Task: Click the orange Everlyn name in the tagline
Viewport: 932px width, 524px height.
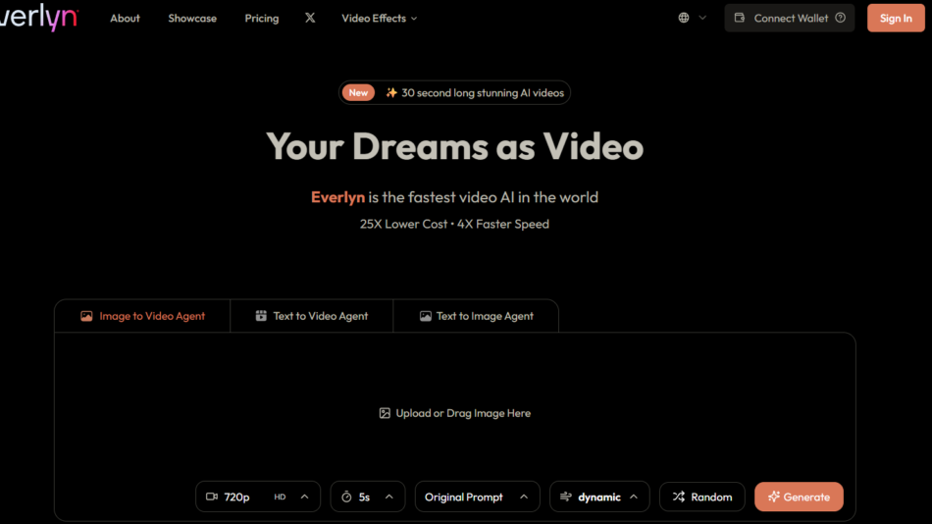Action: click(337, 197)
